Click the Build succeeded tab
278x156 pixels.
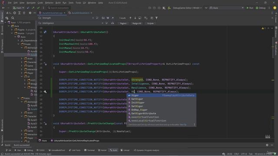pyautogui.click(x=22, y=145)
